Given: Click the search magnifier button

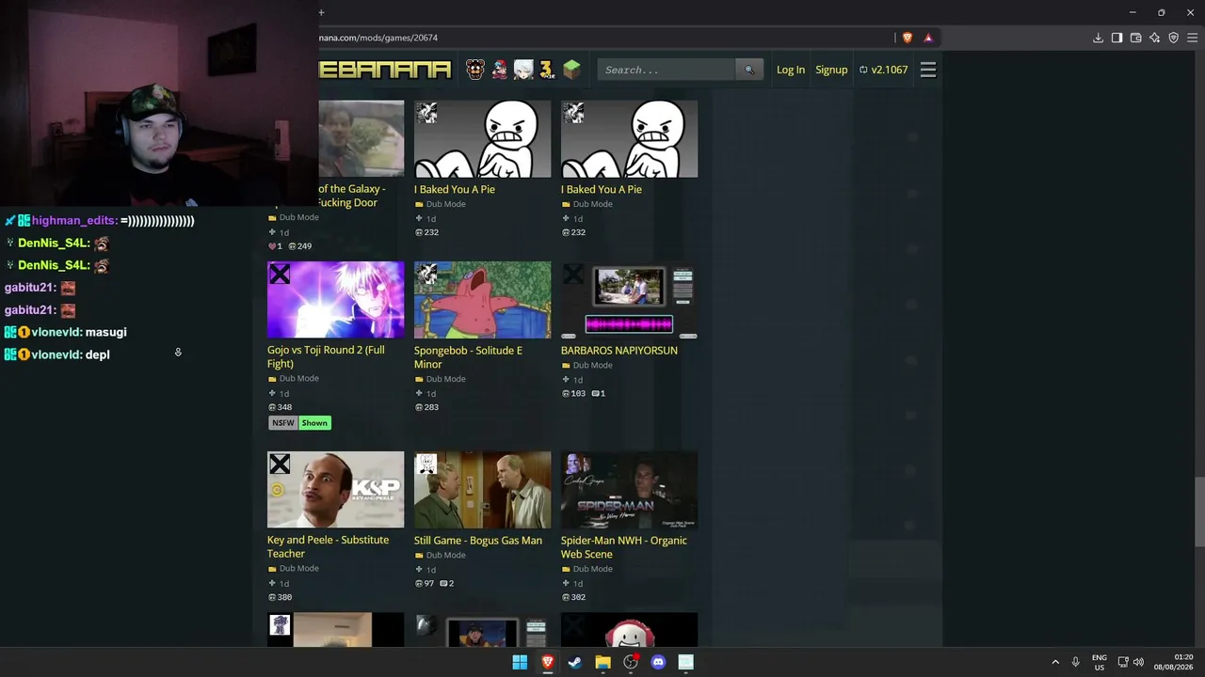Looking at the screenshot, I should (749, 70).
